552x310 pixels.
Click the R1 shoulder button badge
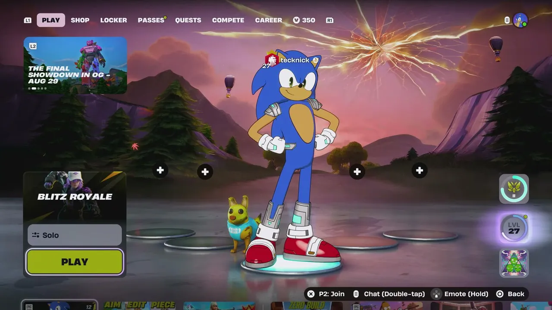330,20
